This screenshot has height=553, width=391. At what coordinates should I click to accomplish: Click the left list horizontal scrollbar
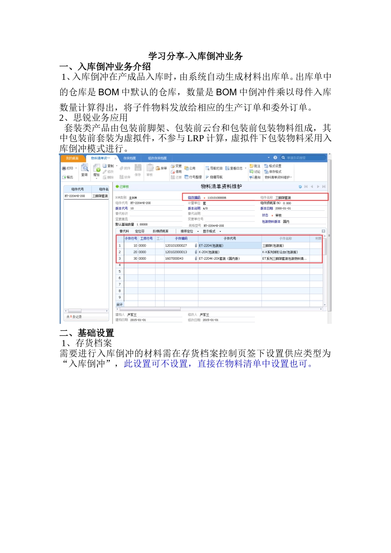[x=86, y=311]
